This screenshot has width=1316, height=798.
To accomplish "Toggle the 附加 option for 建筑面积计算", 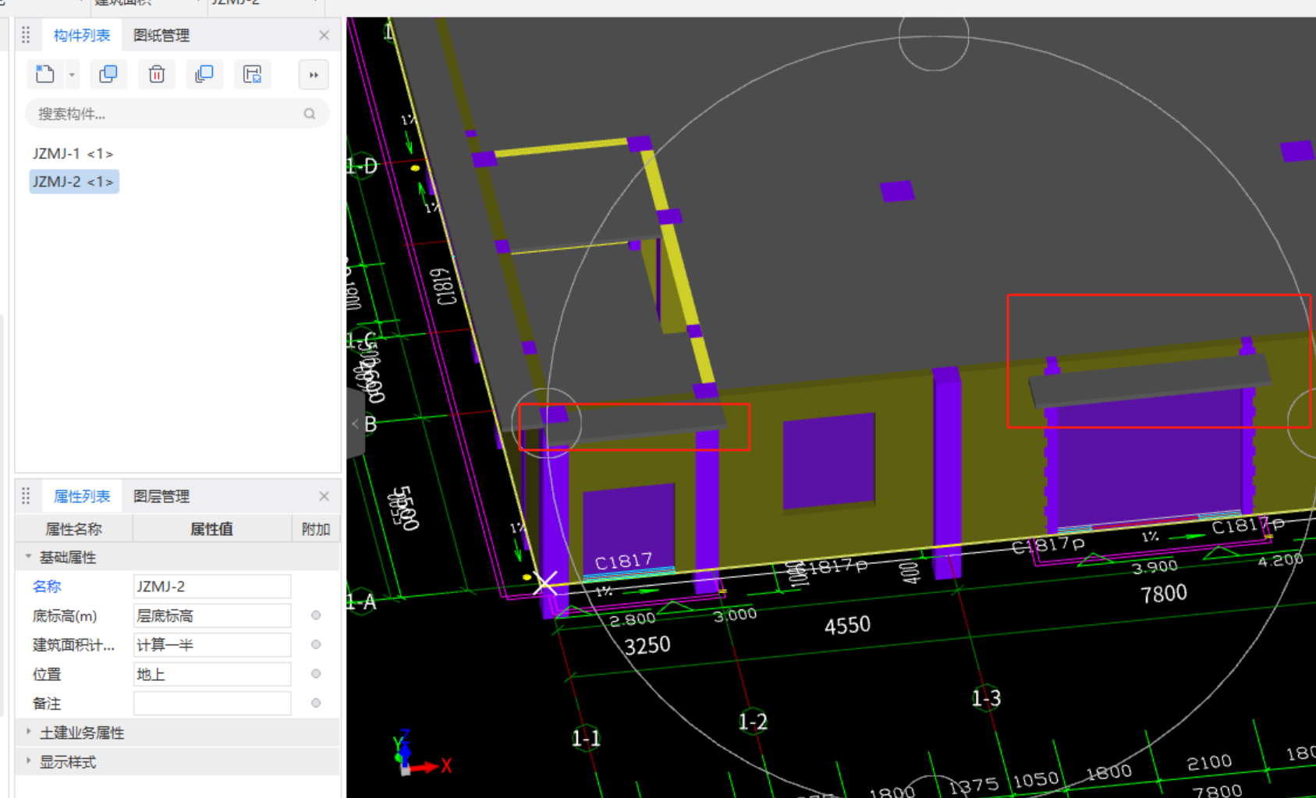I will (316, 644).
